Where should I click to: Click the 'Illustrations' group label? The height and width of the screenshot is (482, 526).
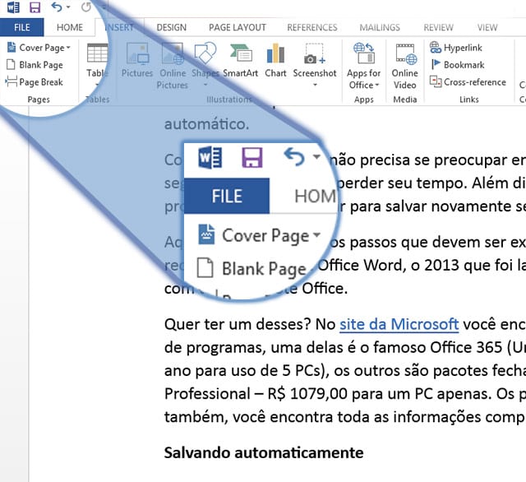[228, 100]
